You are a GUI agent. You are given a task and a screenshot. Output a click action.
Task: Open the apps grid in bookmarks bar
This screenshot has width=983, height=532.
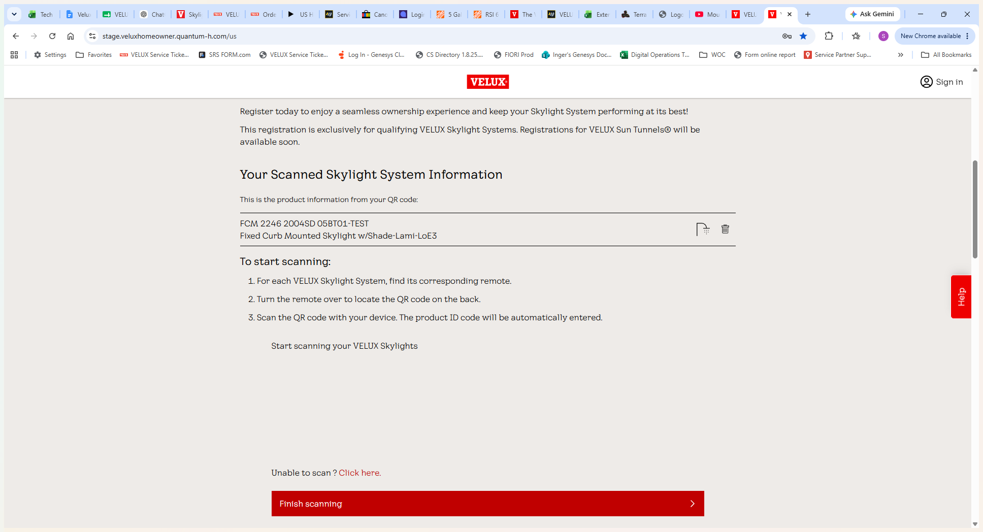click(x=14, y=55)
